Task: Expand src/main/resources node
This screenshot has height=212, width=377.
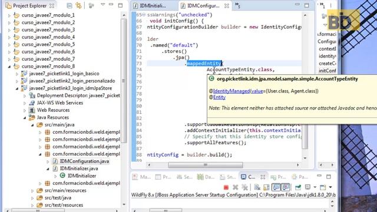Action: coord(32,191)
